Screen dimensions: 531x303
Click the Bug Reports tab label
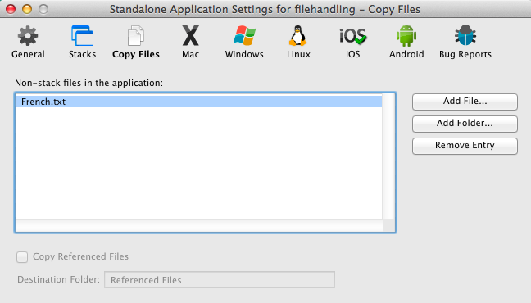tap(465, 54)
